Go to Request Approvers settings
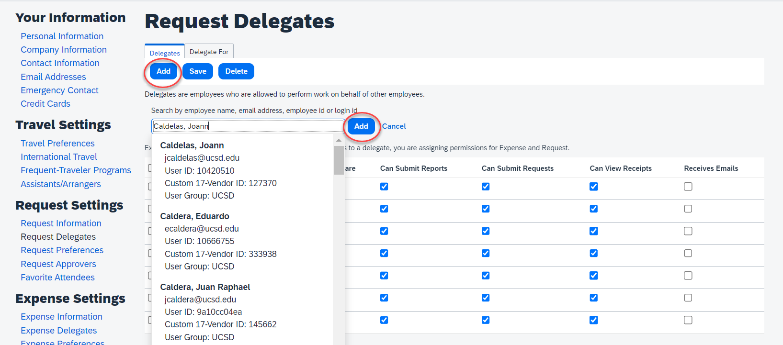The image size is (783, 345). (x=58, y=264)
